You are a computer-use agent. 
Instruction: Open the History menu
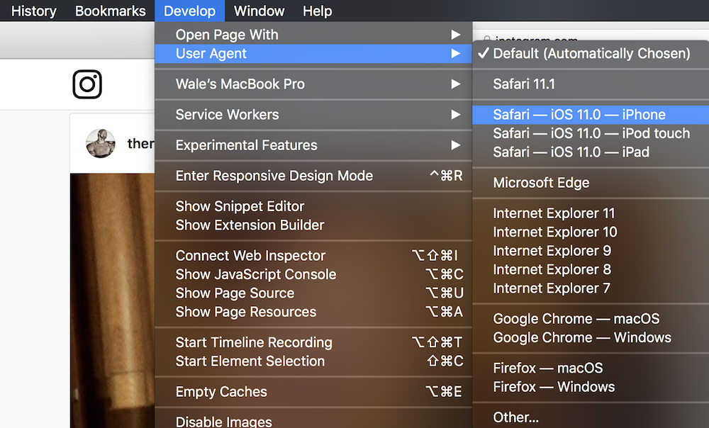click(x=34, y=11)
